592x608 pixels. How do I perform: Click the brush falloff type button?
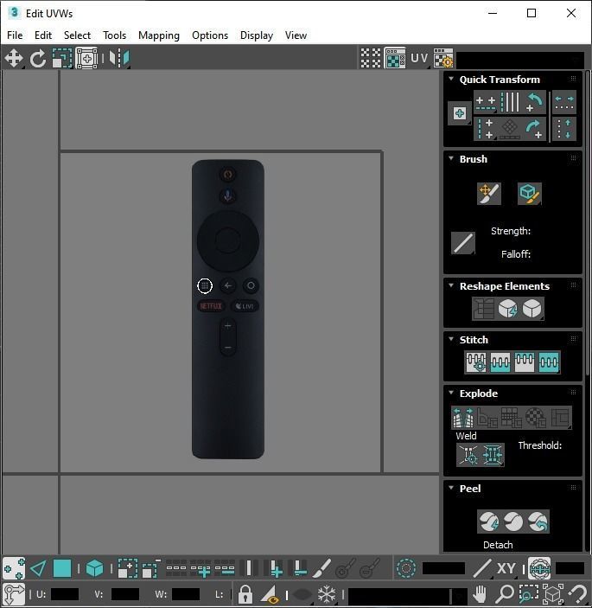tap(463, 243)
